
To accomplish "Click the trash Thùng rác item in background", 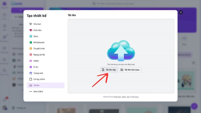I will (x=19, y=108).
